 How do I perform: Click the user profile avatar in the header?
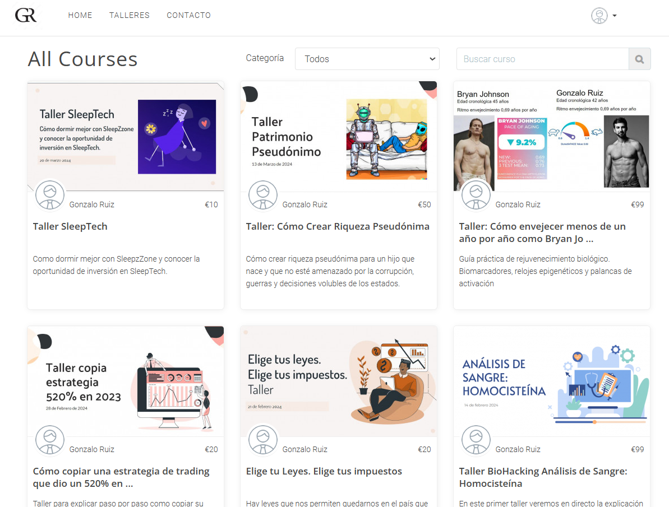click(599, 16)
